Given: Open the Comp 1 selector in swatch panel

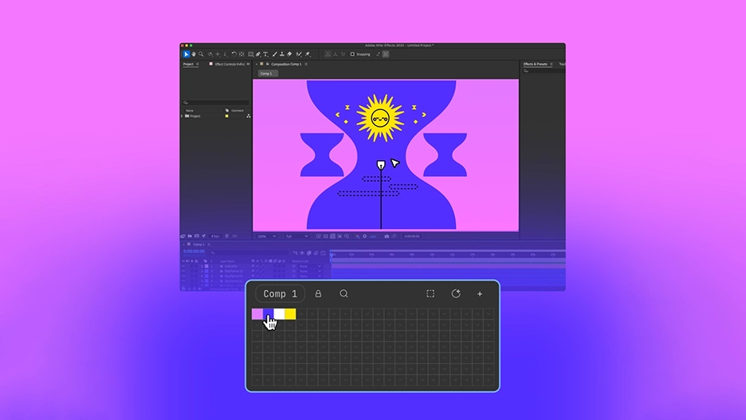Looking at the screenshot, I should [x=281, y=294].
